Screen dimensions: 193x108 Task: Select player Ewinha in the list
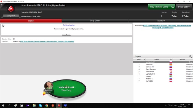163,76
